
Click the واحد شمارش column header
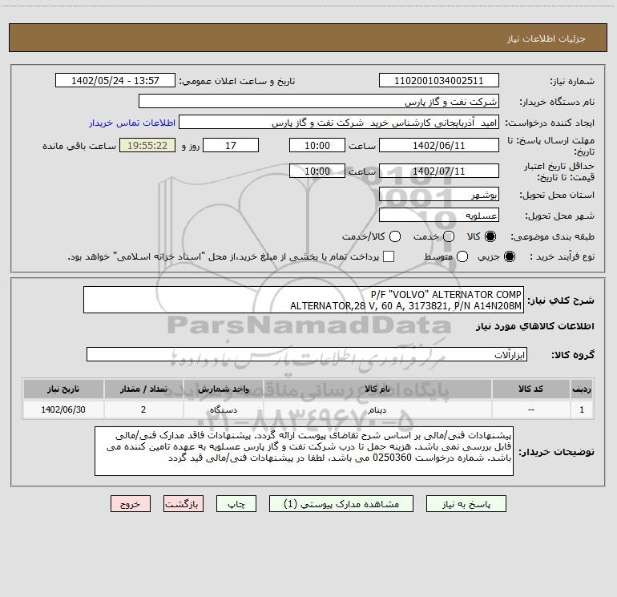223,389
